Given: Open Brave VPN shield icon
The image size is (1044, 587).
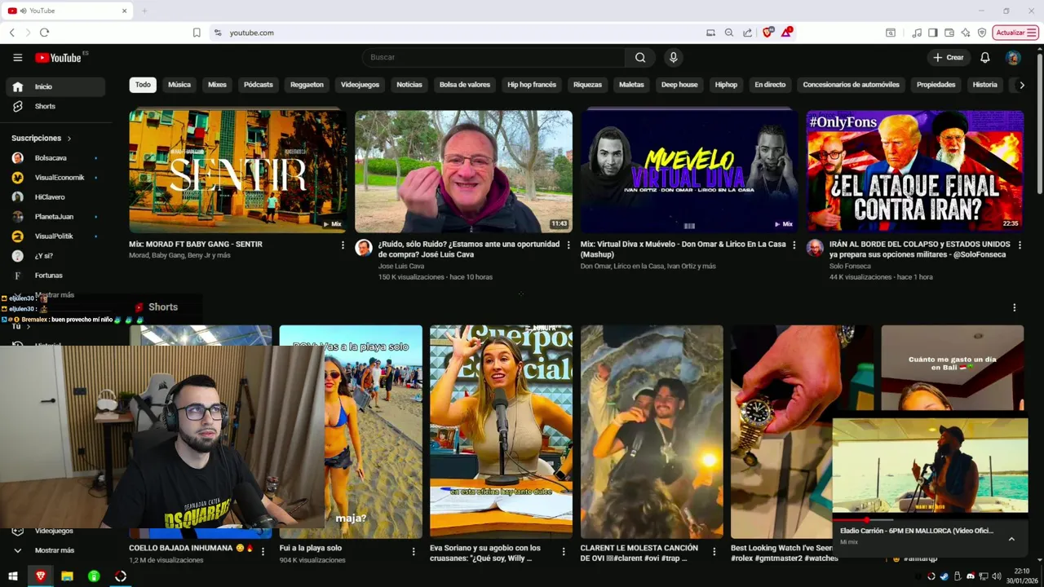Looking at the screenshot, I should (982, 33).
